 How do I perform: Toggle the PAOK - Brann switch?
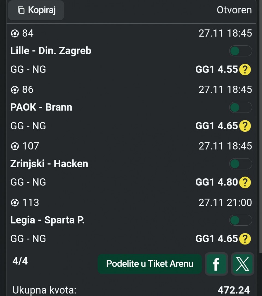click(x=240, y=107)
